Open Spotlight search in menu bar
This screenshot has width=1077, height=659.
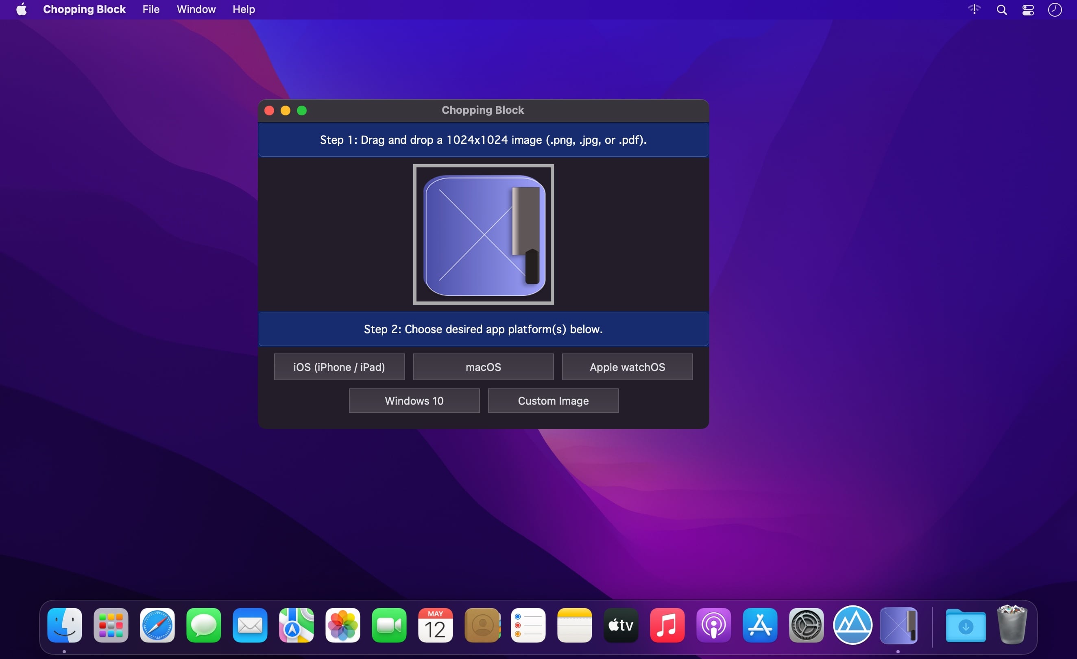[x=1001, y=10]
